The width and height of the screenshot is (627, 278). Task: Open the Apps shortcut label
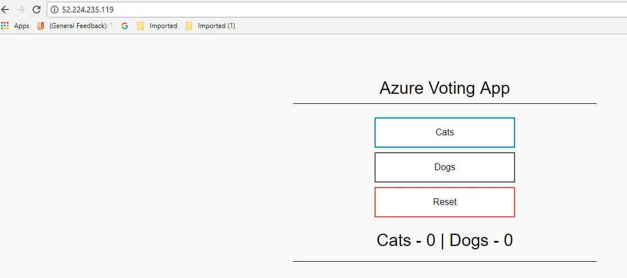[x=21, y=26]
